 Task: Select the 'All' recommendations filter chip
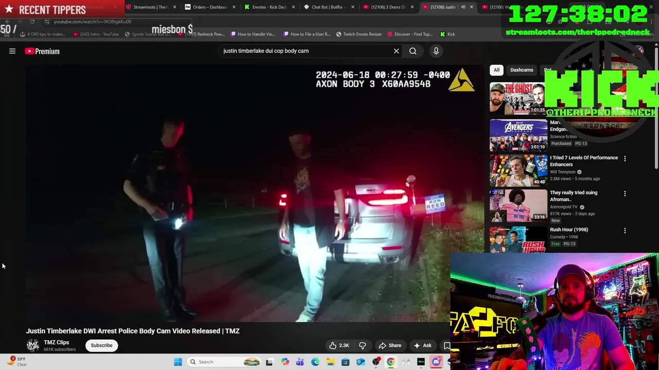(496, 70)
